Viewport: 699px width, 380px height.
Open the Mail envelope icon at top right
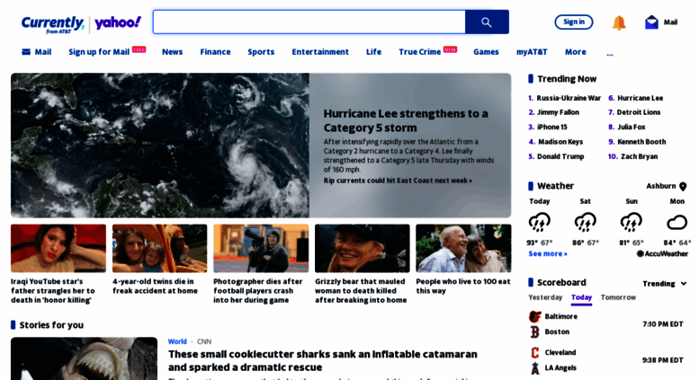pos(651,22)
